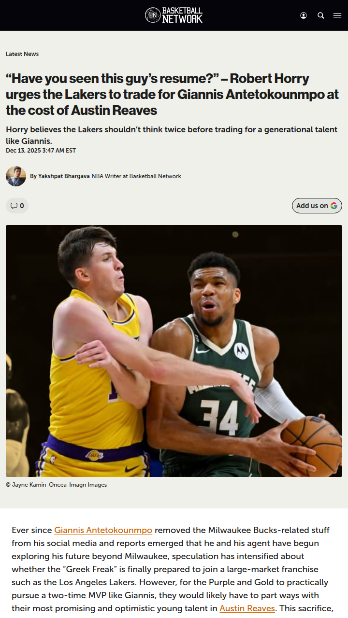The height and width of the screenshot is (618, 348).
Task: Click the comment count number zero
Action: coord(22,206)
